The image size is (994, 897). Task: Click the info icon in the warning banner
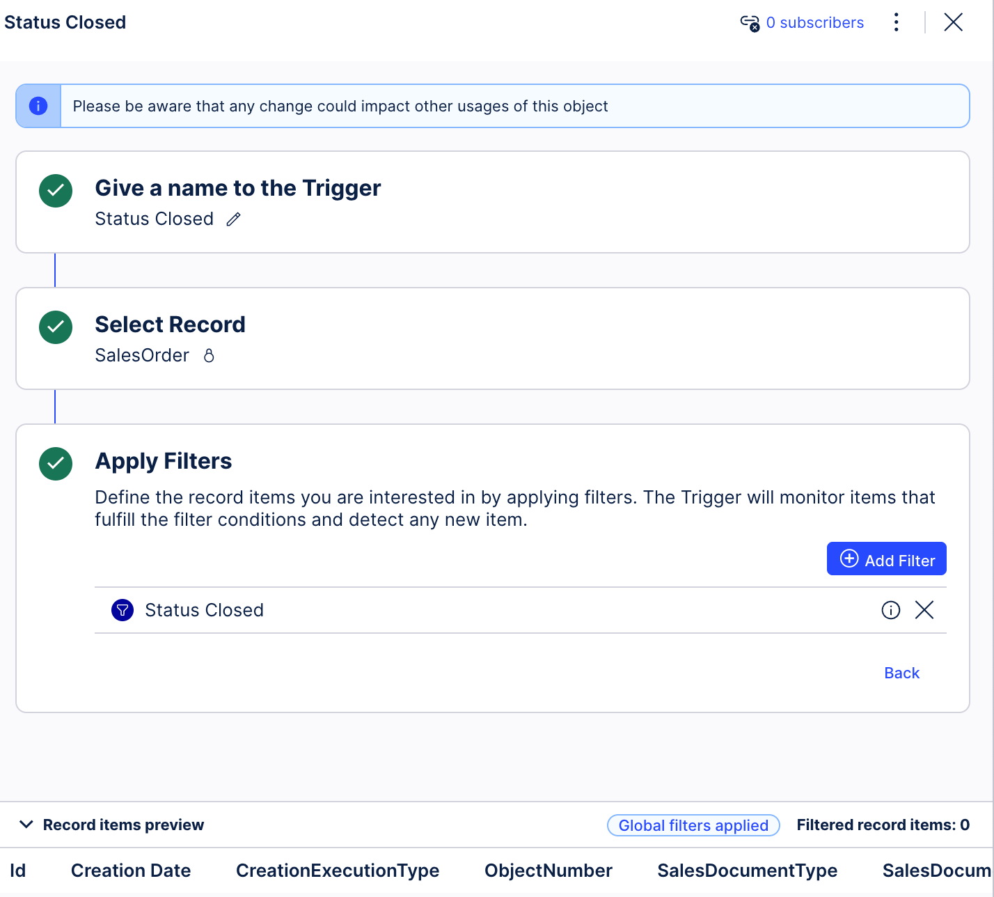(38, 106)
